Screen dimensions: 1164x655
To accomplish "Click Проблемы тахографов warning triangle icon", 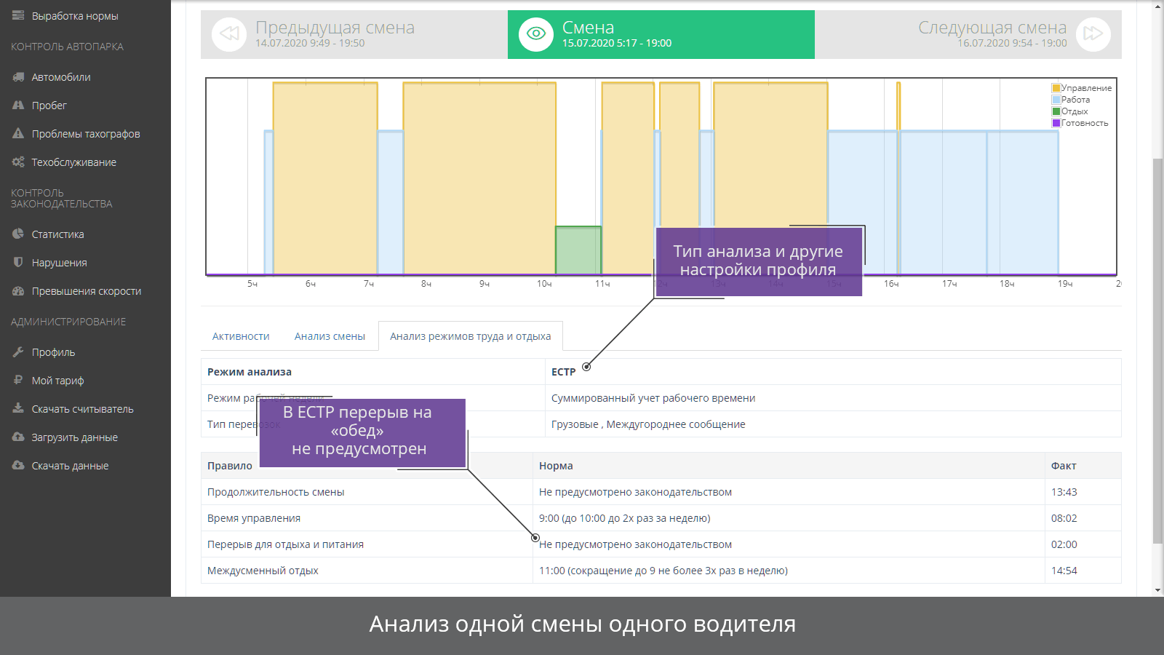I will [18, 133].
